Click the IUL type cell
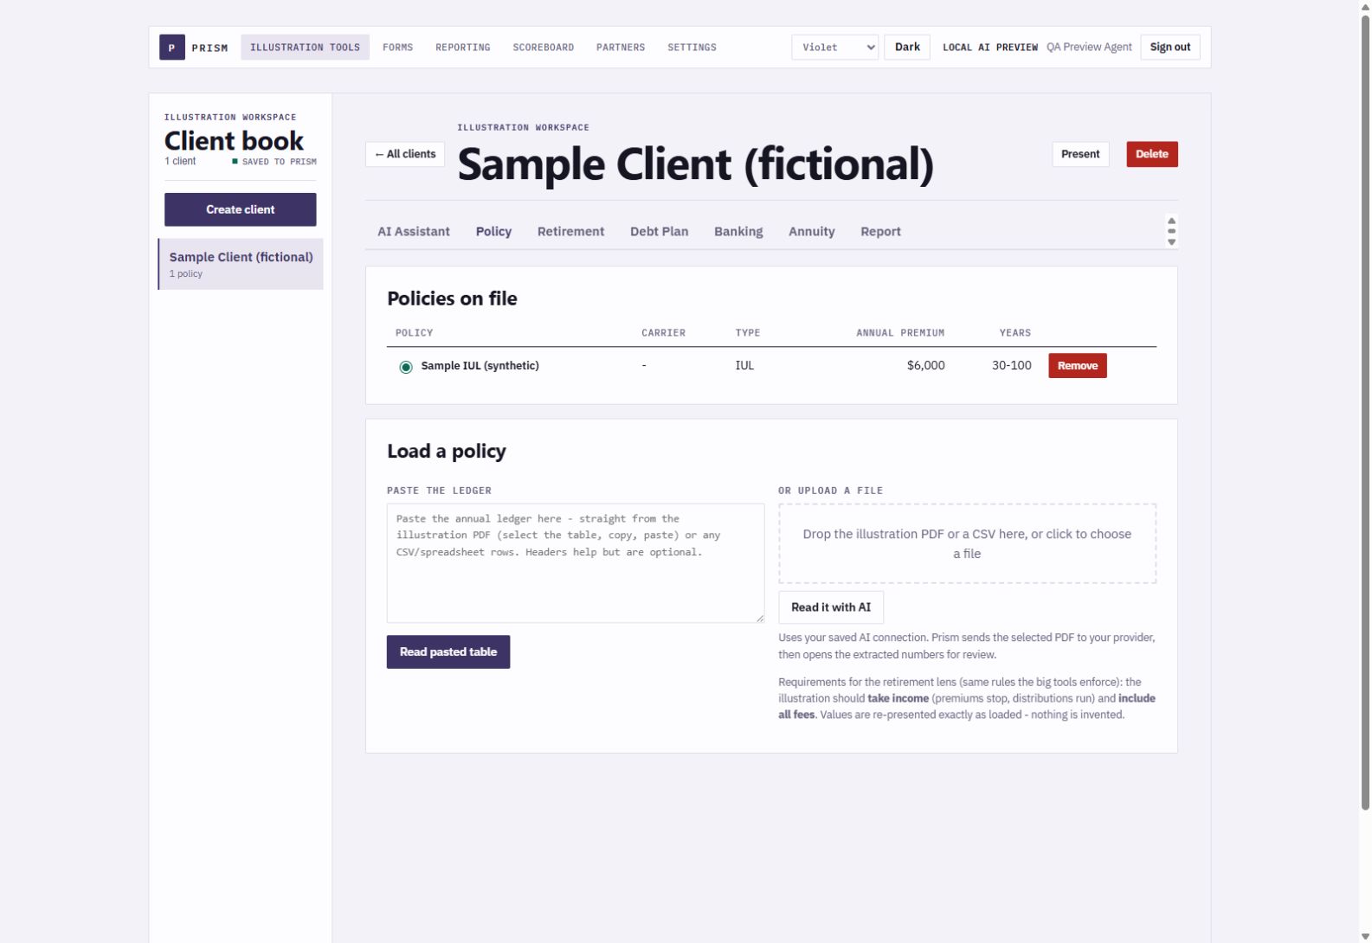This screenshot has width=1372, height=943. (744, 366)
